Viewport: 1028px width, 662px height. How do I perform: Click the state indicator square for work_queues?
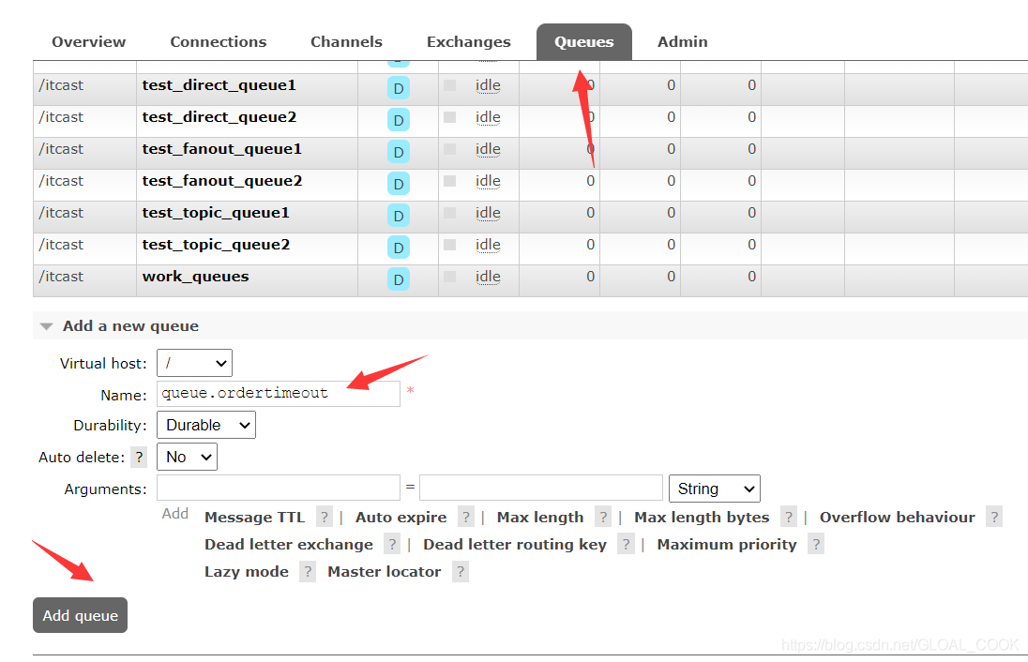click(450, 277)
